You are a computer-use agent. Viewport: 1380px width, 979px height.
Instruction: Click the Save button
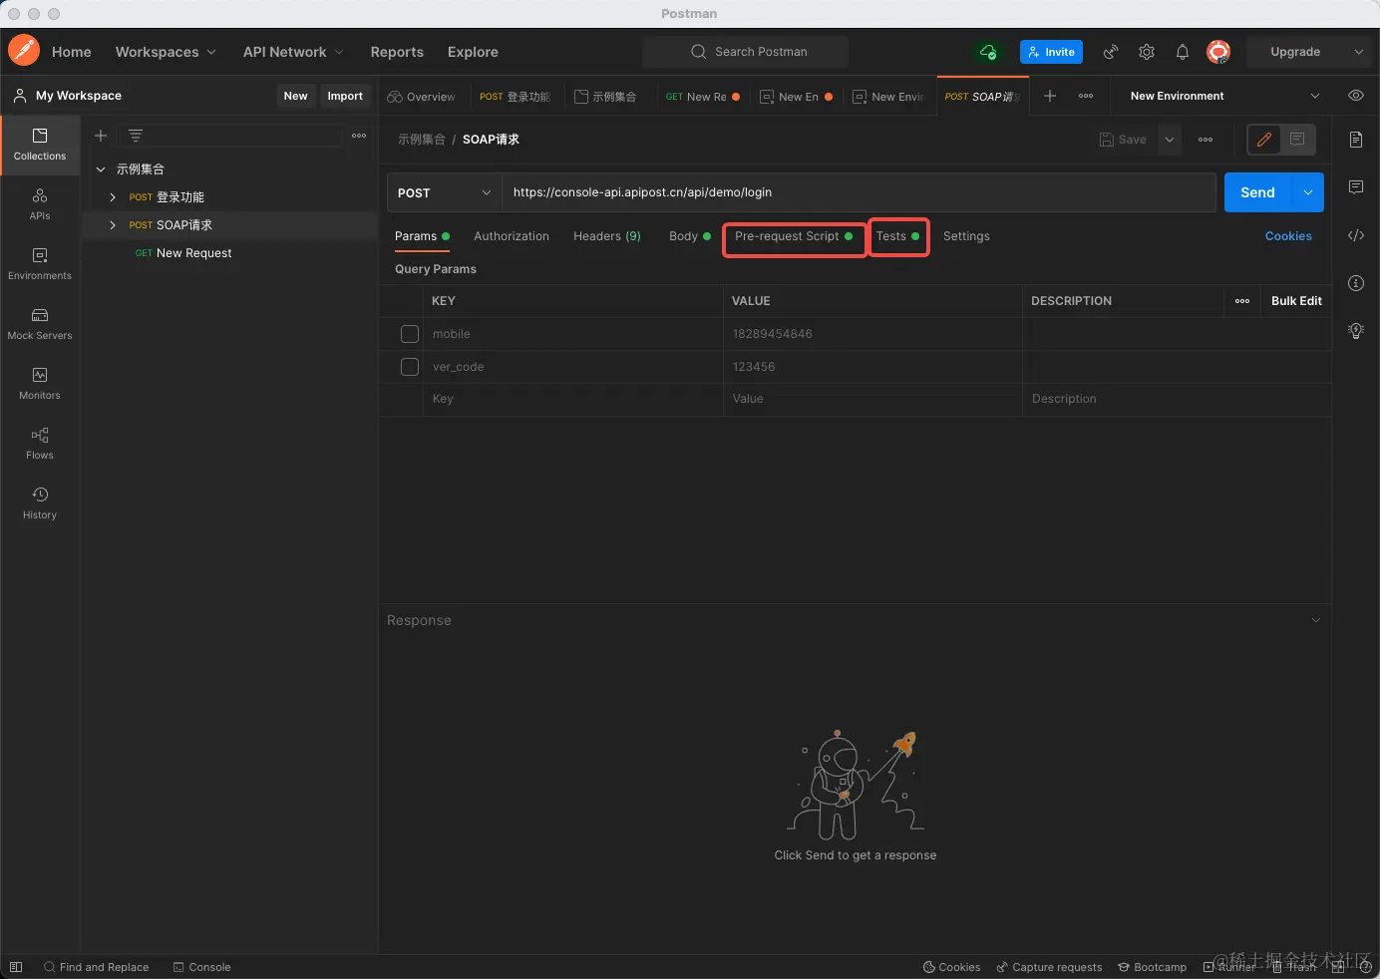tap(1123, 140)
